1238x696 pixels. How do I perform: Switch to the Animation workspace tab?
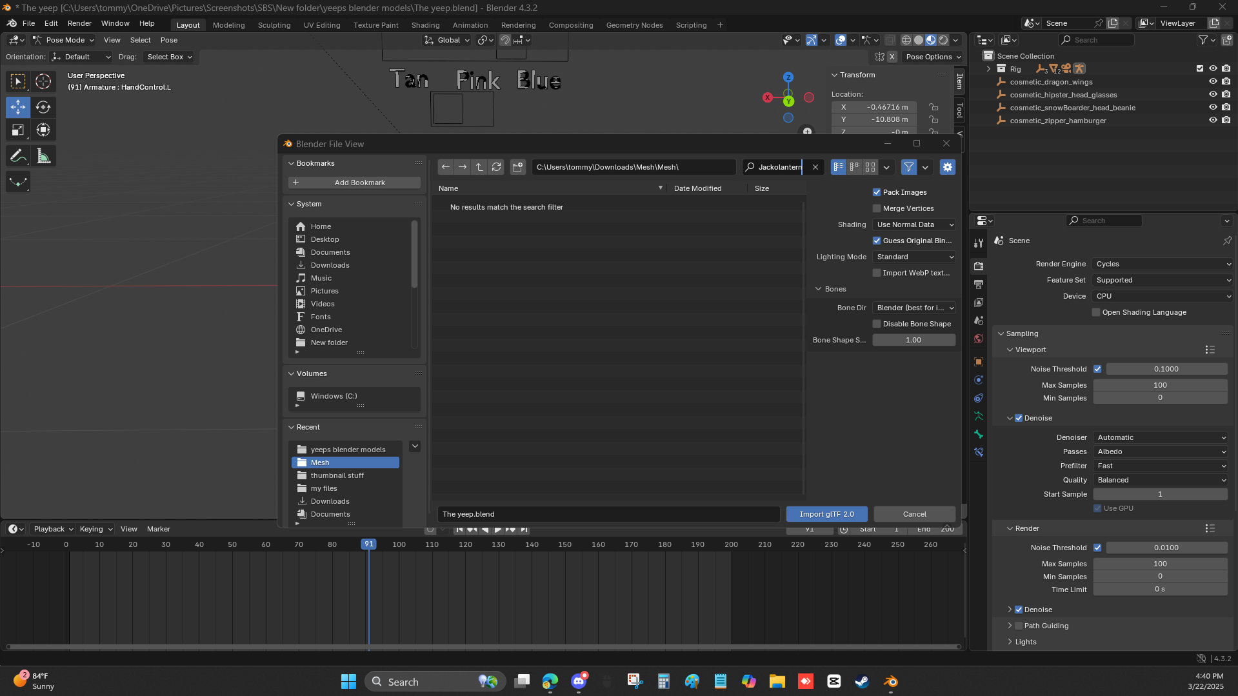470,25
